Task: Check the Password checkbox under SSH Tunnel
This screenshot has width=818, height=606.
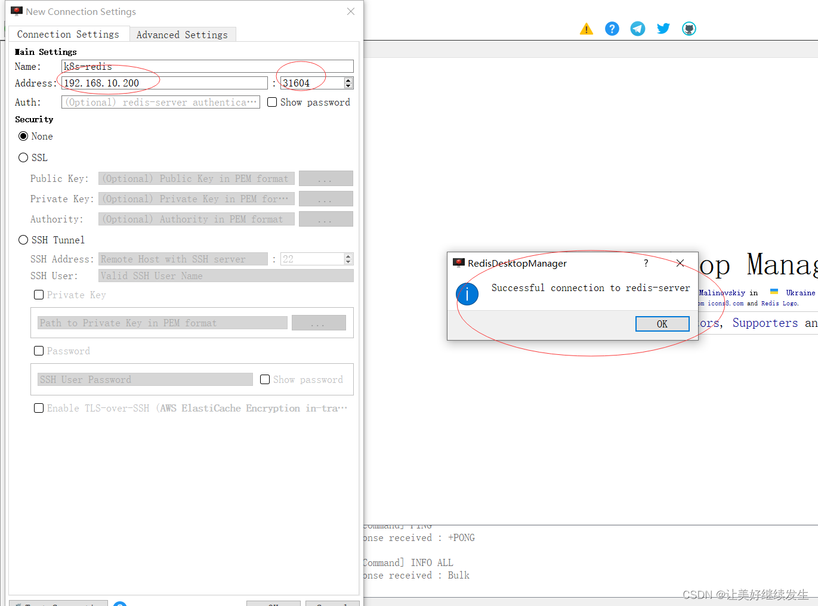Action: [x=39, y=351]
